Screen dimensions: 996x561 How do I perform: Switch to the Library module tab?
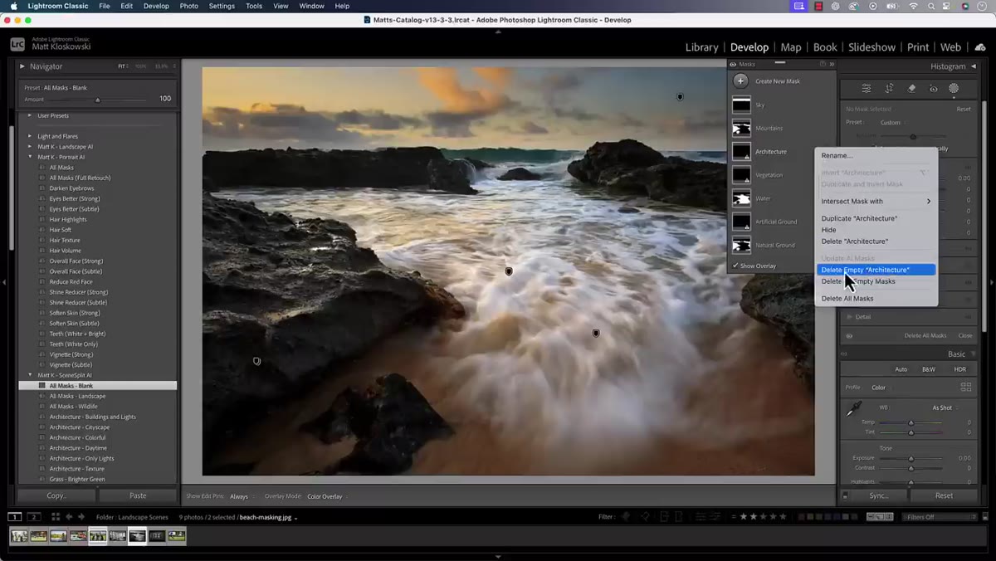click(701, 47)
